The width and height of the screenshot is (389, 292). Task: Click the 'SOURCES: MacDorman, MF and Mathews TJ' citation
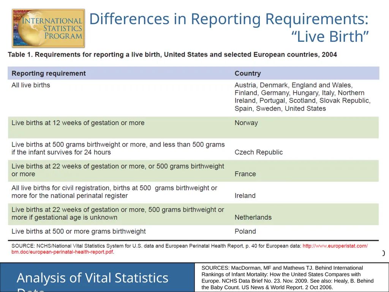(288, 278)
